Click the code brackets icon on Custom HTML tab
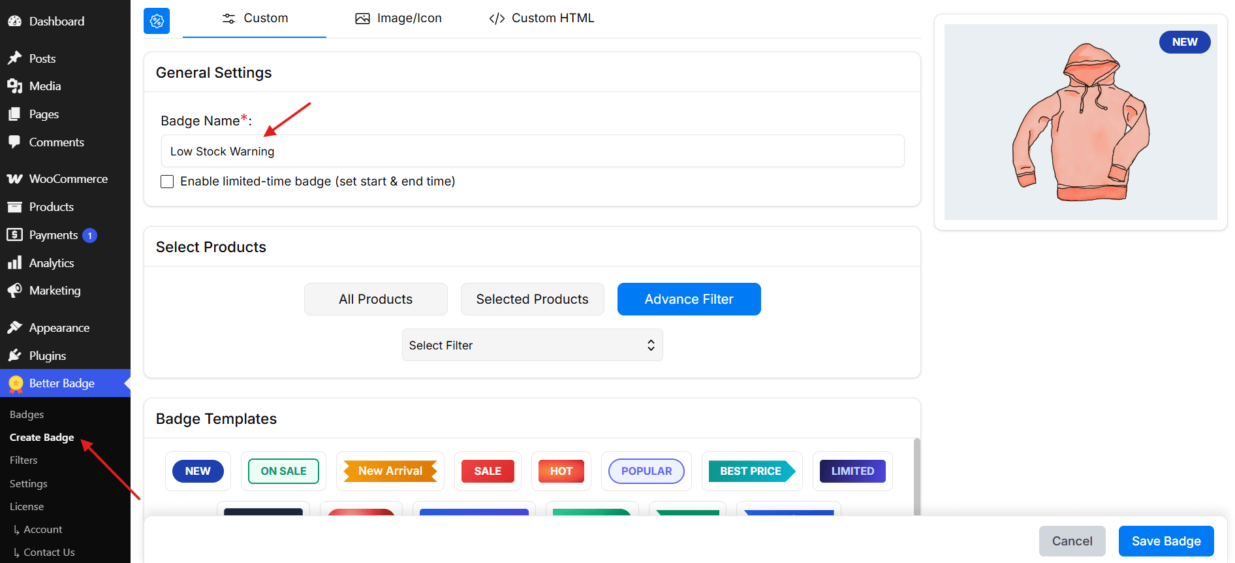 click(497, 18)
